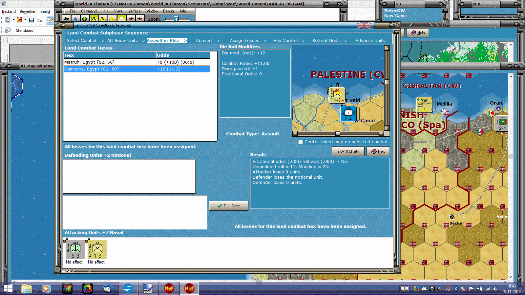Expand the New document dropdown arrow
525x295 pixels.
pos(13,20)
